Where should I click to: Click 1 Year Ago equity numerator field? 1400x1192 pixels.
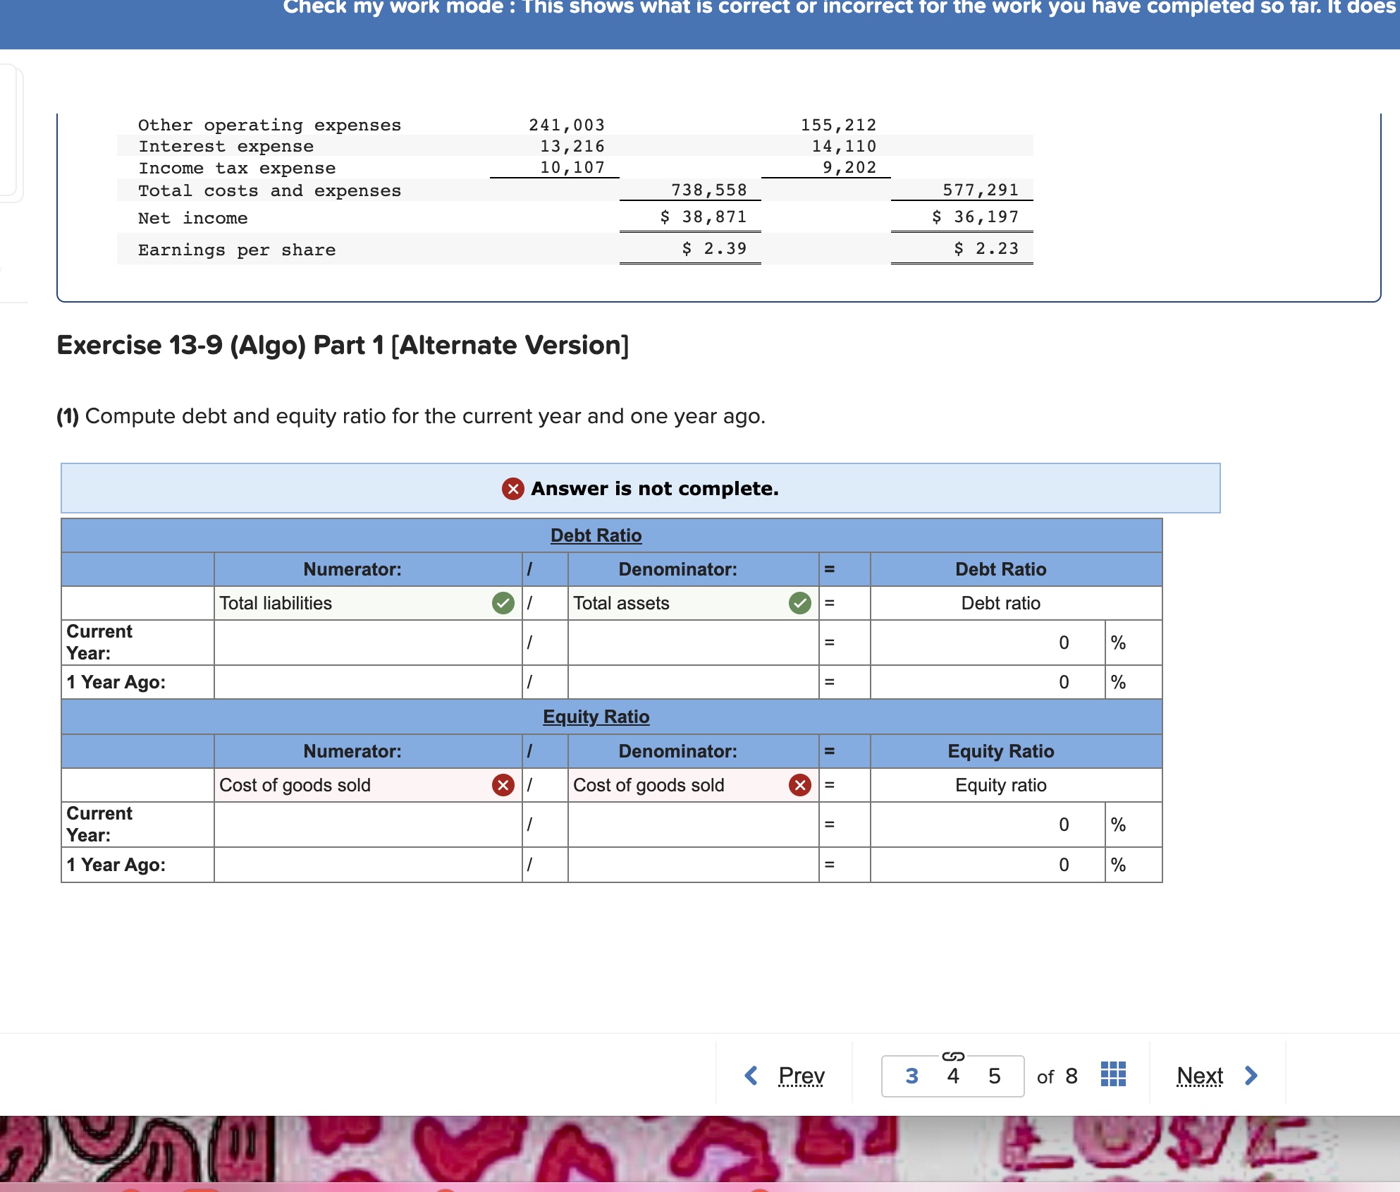(368, 865)
